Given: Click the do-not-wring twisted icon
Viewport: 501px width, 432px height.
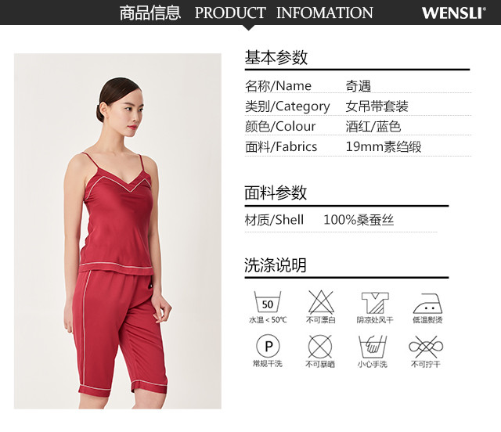Looking at the screenshot, I should click(426, 347).
